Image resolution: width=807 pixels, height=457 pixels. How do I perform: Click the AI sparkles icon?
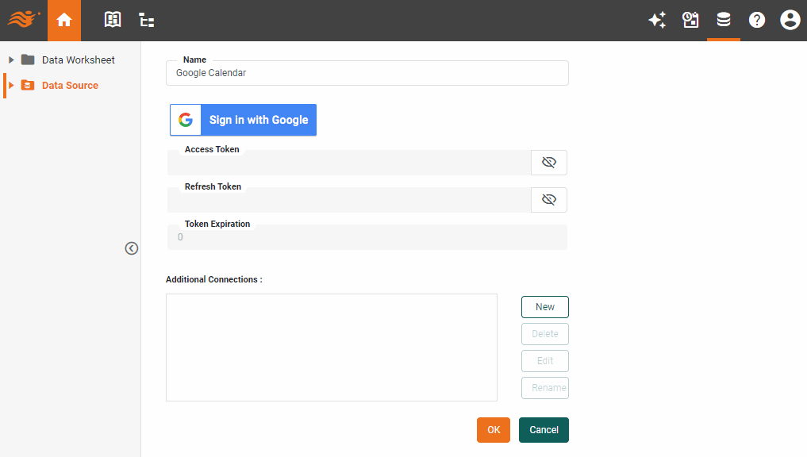(x=657, y=20)
